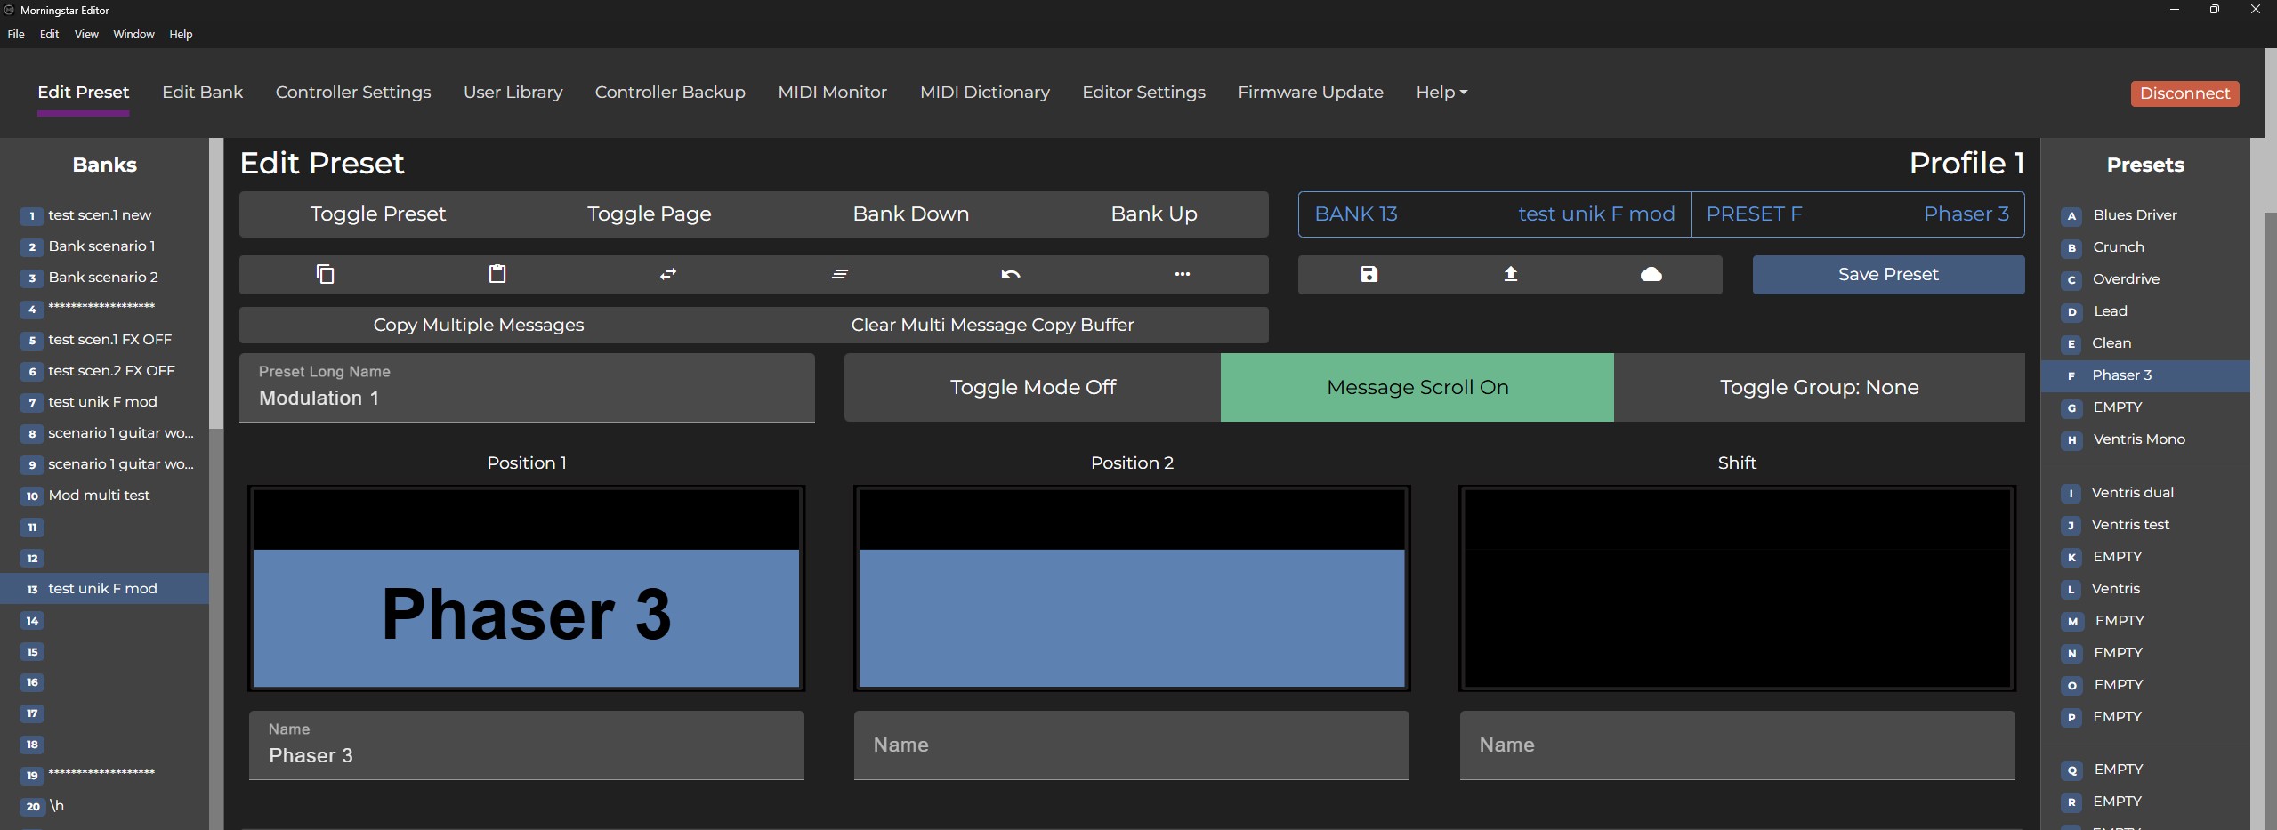The width and height of the screenshot is (2277, 830).
Task: Open the Toggle Group: None selector
Action: [1818, 387]
